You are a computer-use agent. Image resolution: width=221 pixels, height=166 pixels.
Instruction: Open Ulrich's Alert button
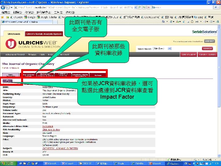[x=188, y=54]
